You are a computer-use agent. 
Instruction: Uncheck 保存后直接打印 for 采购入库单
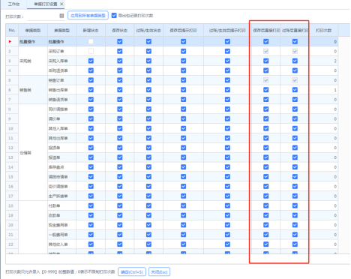[266, 61]
